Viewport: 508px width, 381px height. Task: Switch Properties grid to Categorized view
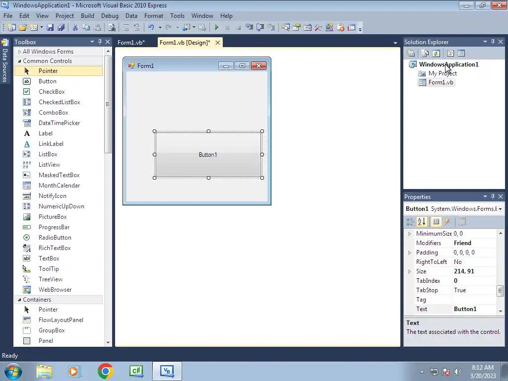(410, 222)
